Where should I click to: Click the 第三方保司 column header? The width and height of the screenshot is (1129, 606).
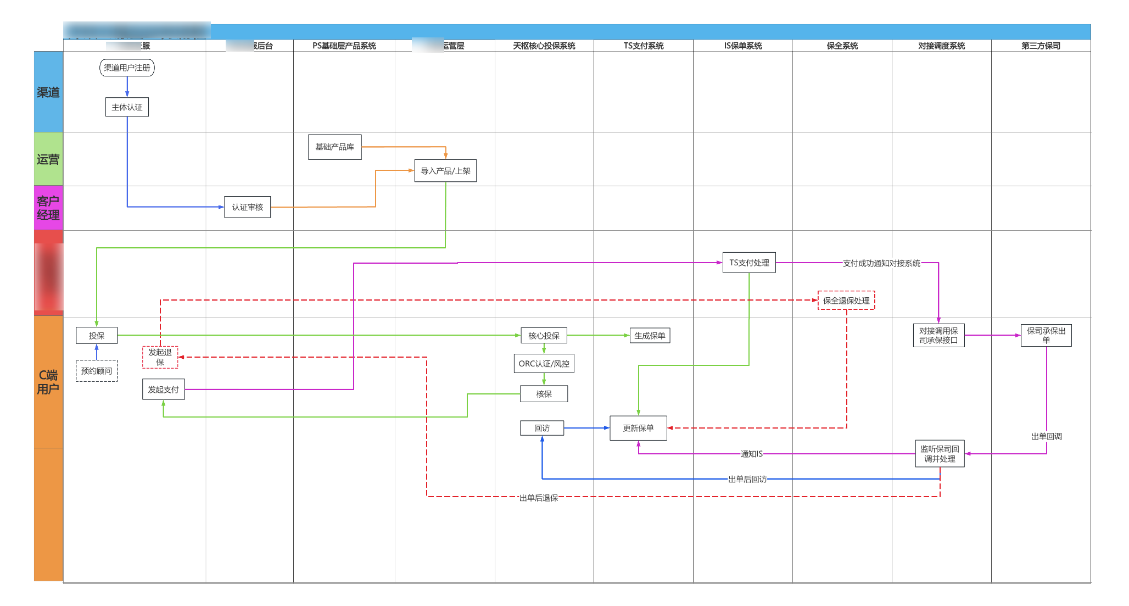point(1041,46)
